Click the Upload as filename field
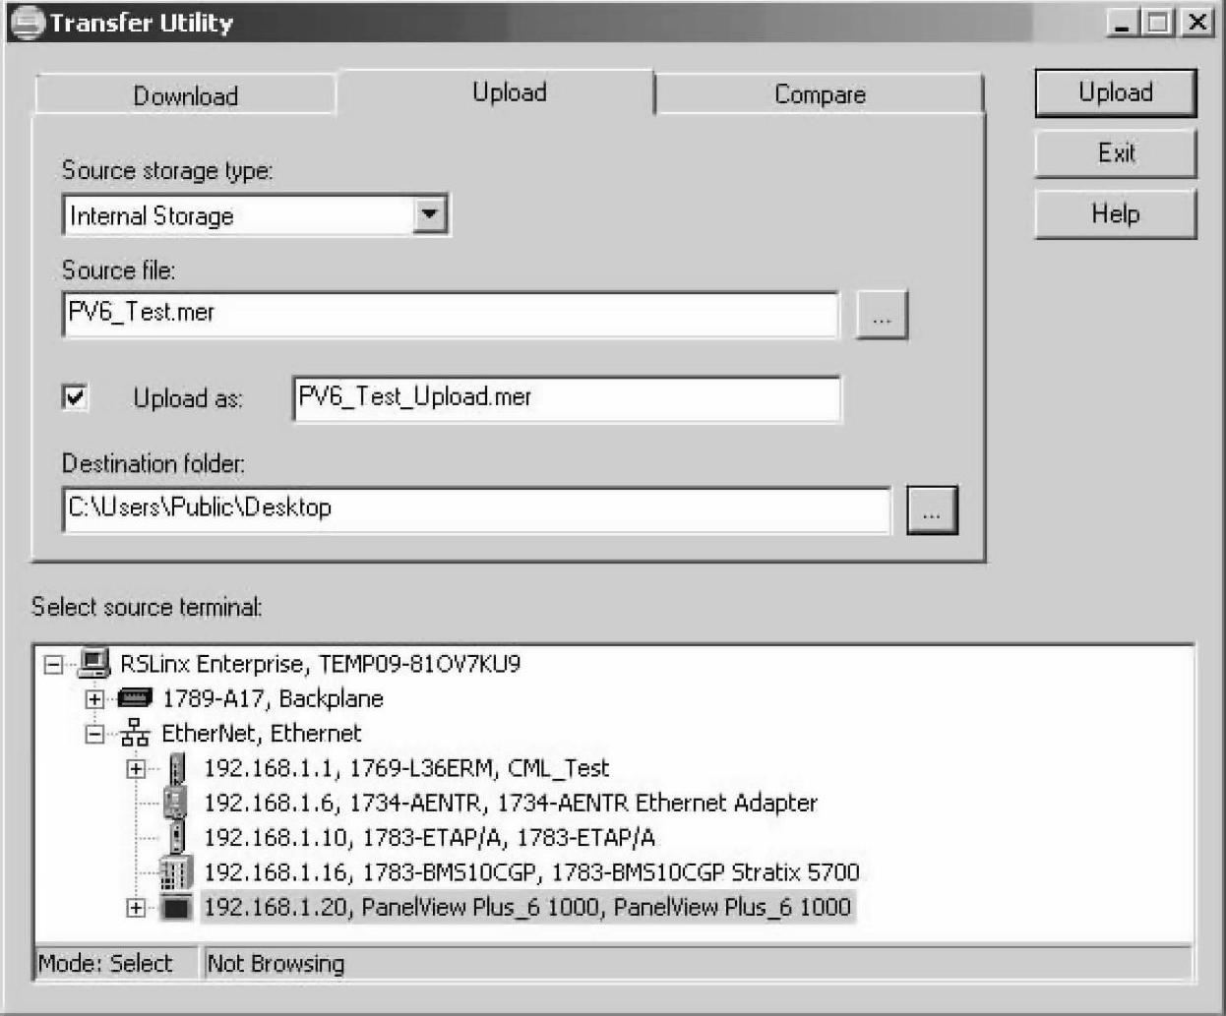Image resolution: width=1226 pixels, height=1016 pixels. pos(567,398)
